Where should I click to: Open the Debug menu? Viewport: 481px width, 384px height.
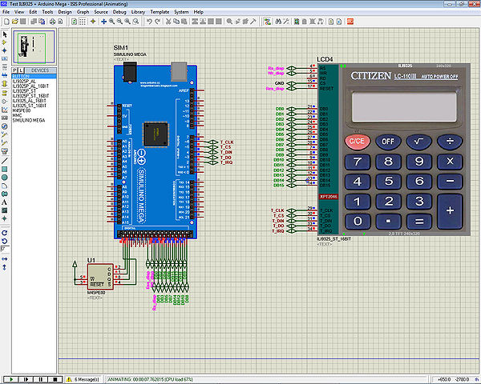[x=119, y=12]
